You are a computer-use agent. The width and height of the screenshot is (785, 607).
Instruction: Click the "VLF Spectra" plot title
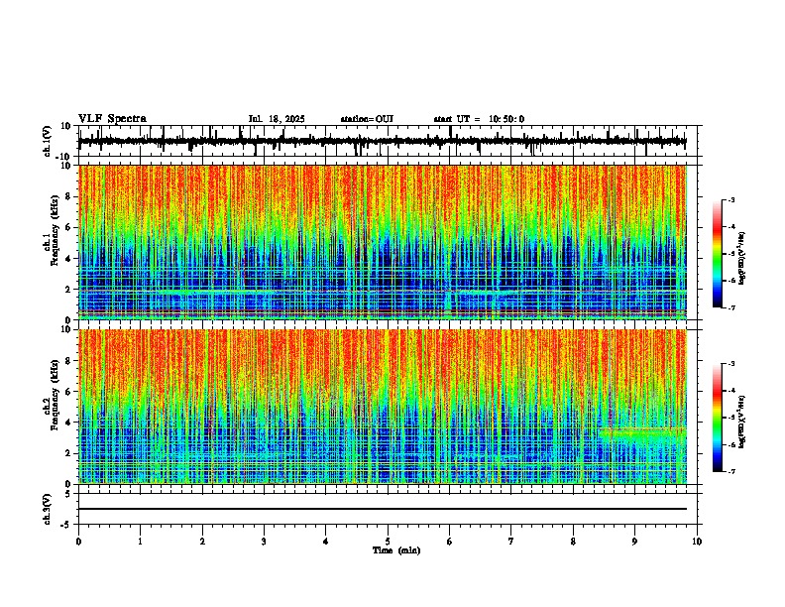pos(112,119)
